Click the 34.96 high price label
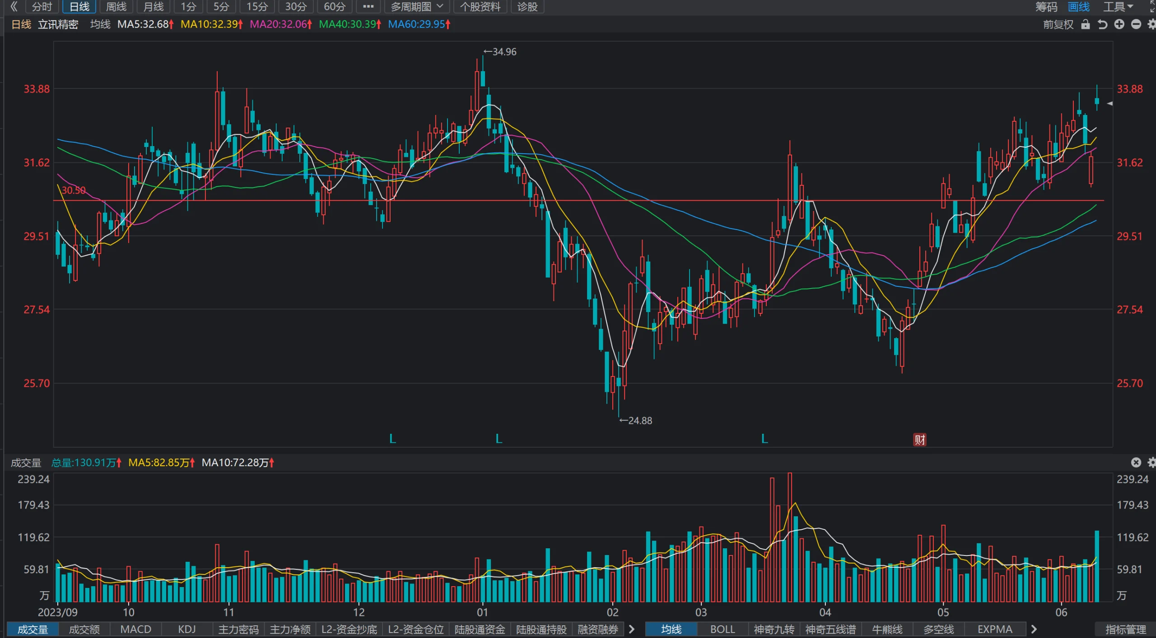Image resolution: width=1156 pixels, height=638 pixels. click(500, 52)
